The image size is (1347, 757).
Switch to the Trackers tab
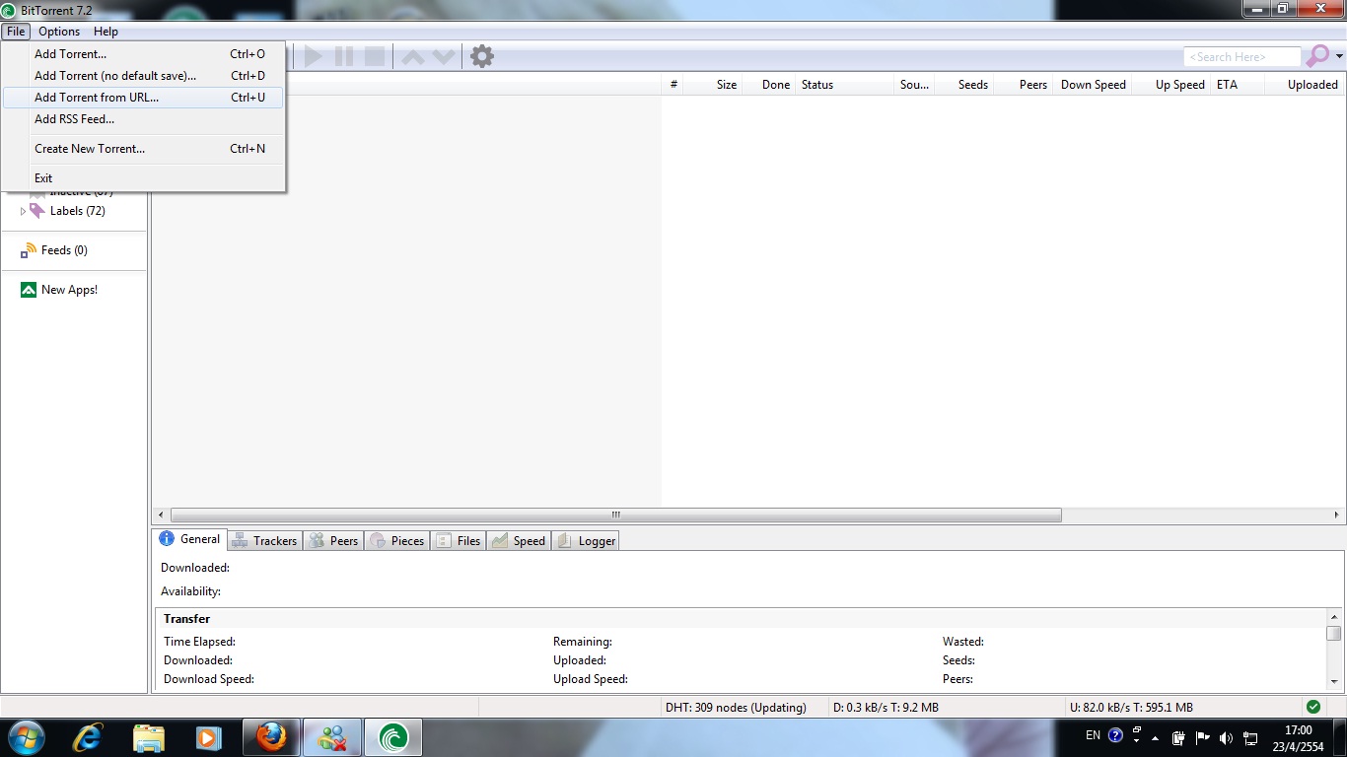pyautogui.click(x=264, y=541)
